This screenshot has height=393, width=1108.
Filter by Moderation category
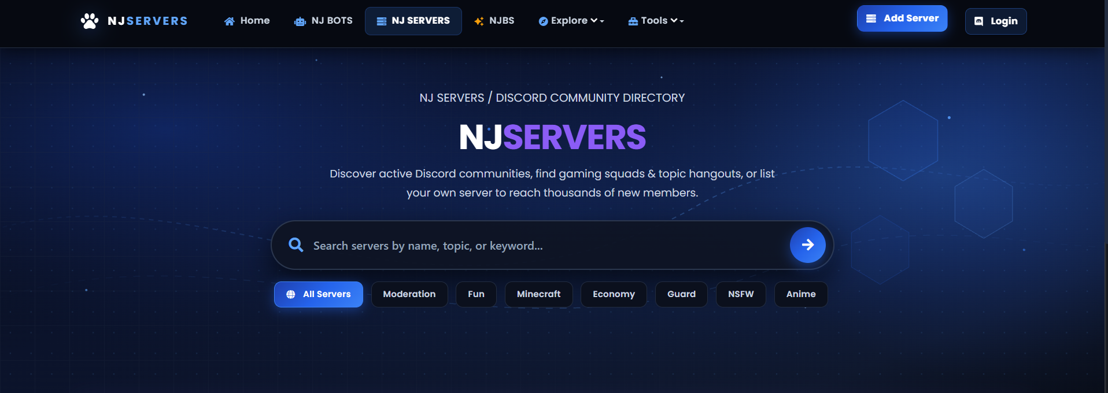[x=409, y=294]
